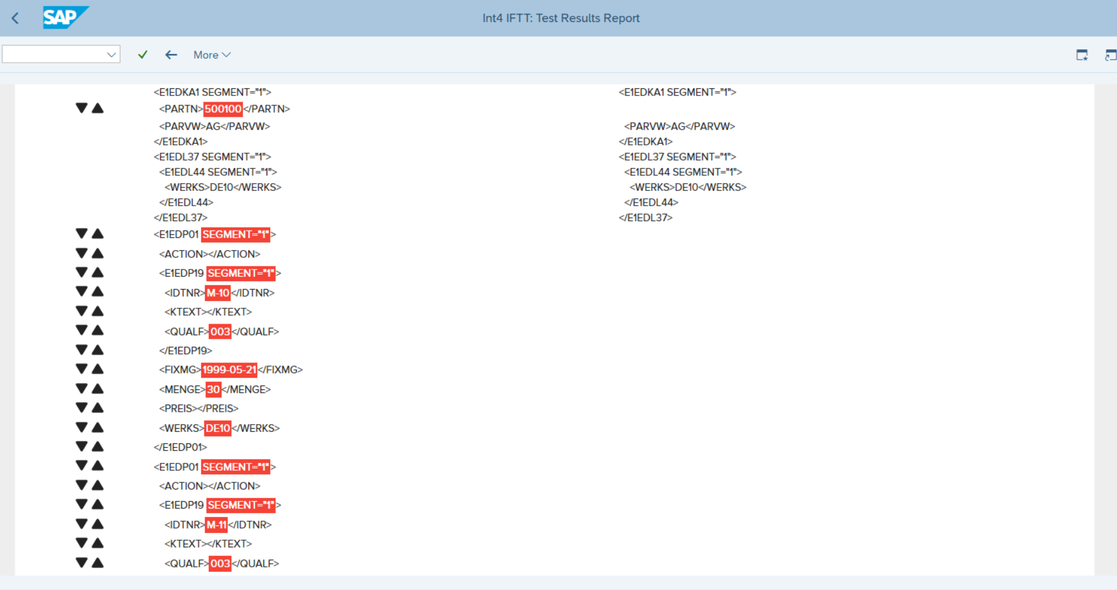
Task: Click highlighted 500100 PARTN value
Action: (x=223, y=109)
